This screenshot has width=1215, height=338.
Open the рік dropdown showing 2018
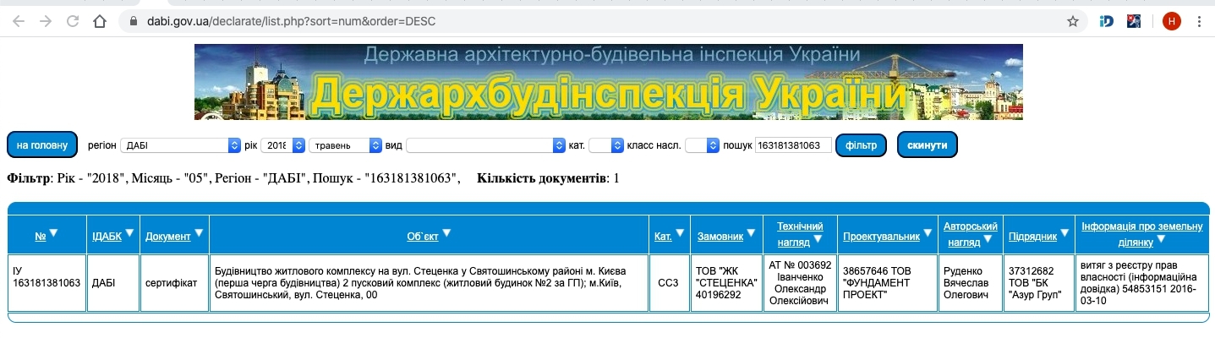tap(283, 145)
